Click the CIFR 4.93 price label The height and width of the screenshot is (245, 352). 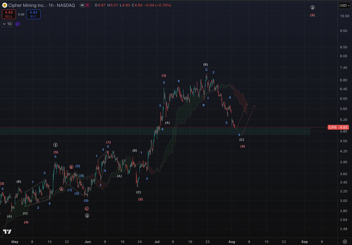tap(339, 127)
